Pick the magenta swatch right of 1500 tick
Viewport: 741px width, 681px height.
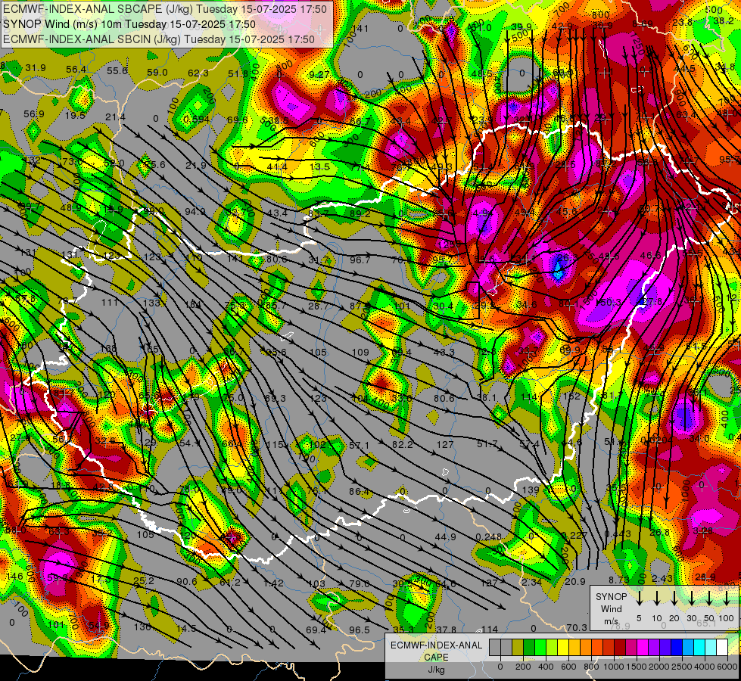point(643,648)
